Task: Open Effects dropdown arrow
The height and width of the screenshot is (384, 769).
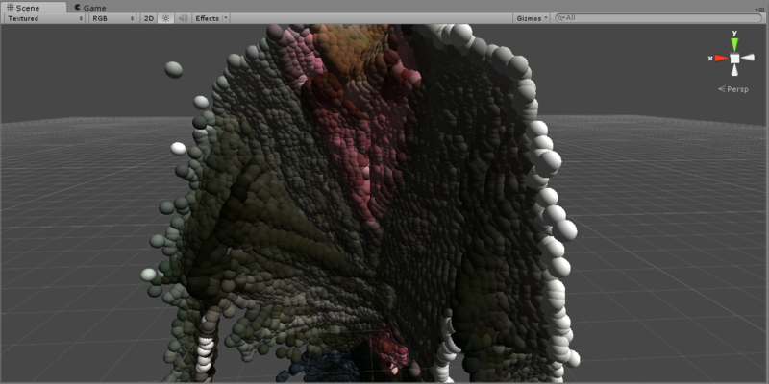Action: [226, 18]
